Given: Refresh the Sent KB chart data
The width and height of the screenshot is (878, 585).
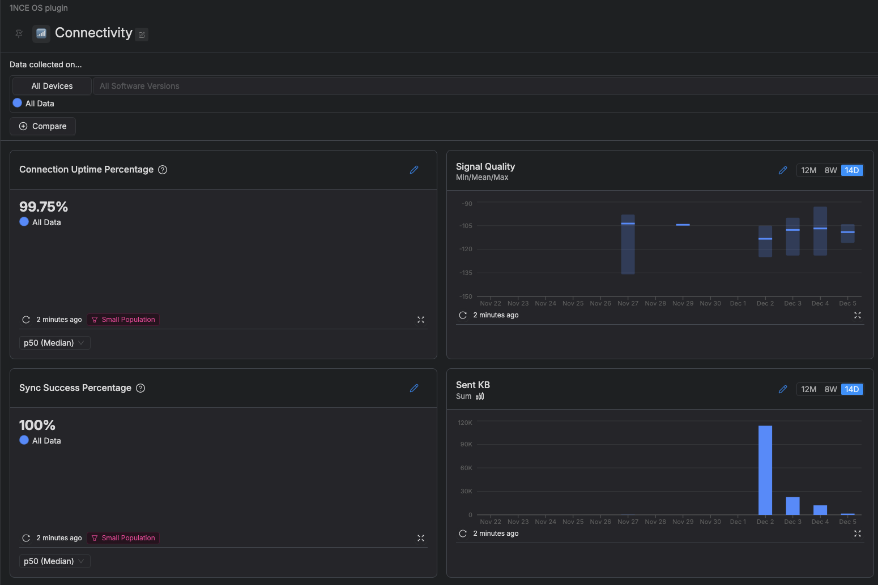Looking at the screenshot, I should pos(463,534).
